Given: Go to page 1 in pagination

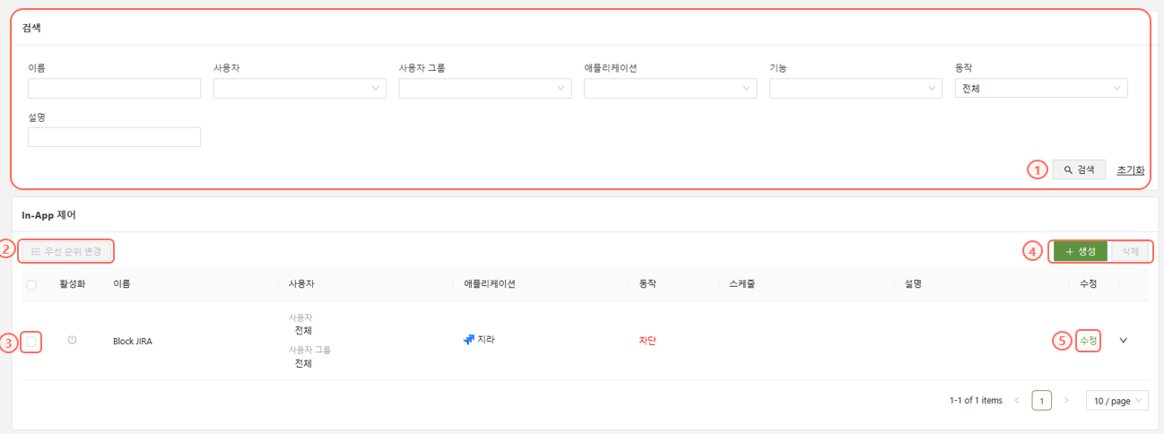Looking at the screenshot, I should coord(1041,401).
